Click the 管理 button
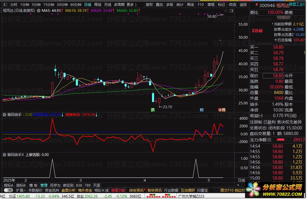307x199 pixels. pyautogui.click(x=44, y=185)
